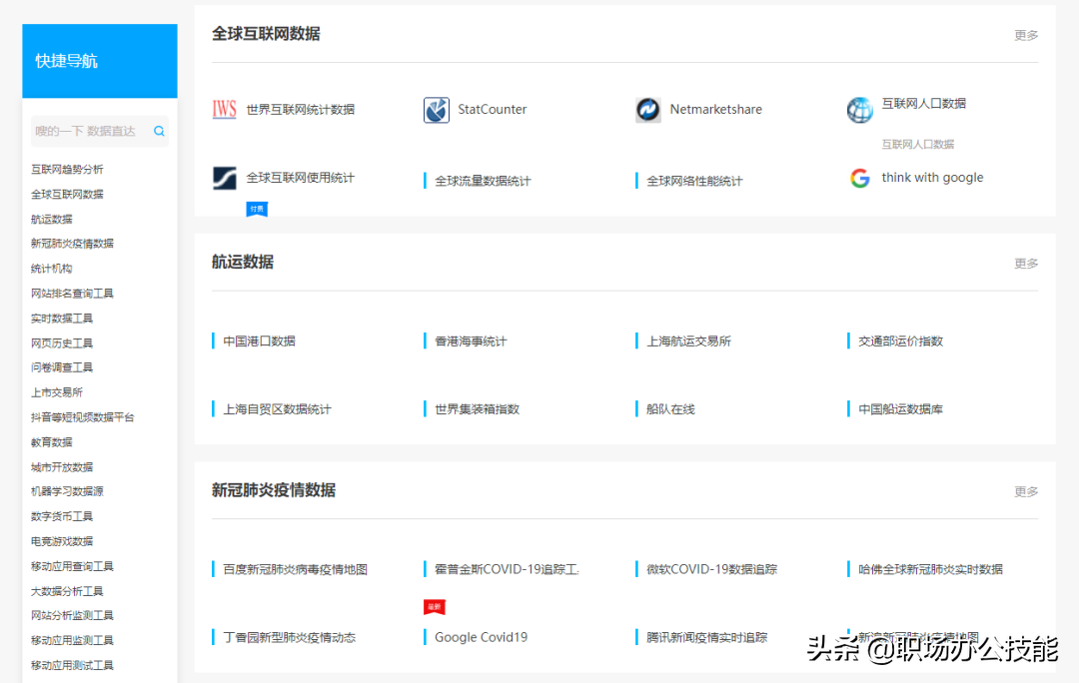Select the StatCounter icon

[x=436, y=110]
